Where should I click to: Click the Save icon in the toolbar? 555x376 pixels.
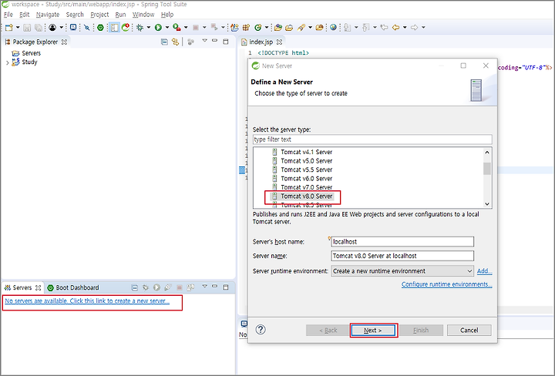(27, 27)
